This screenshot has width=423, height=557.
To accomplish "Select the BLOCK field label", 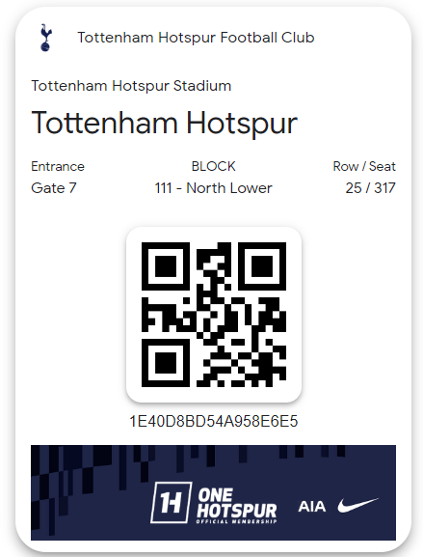I will [x=214, y=166].
